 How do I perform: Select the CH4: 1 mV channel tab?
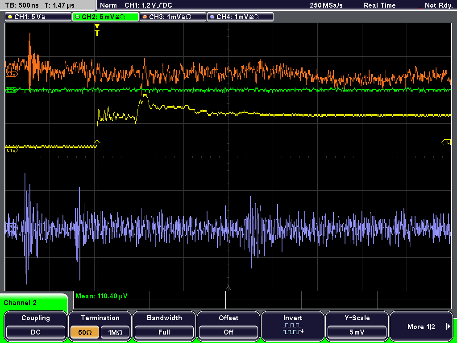[240, 17]
